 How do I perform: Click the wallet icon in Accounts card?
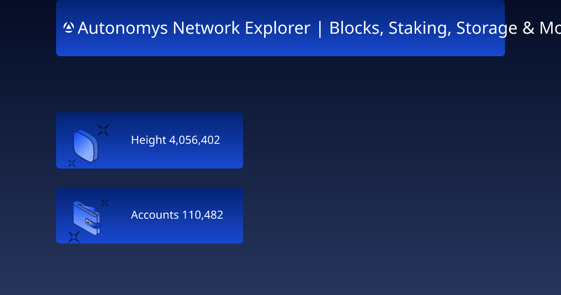pos(87,218)
